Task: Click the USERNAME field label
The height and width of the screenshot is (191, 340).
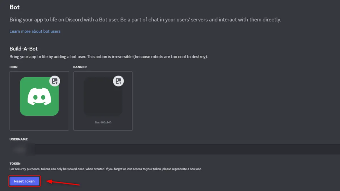Action: coord(18,139)
